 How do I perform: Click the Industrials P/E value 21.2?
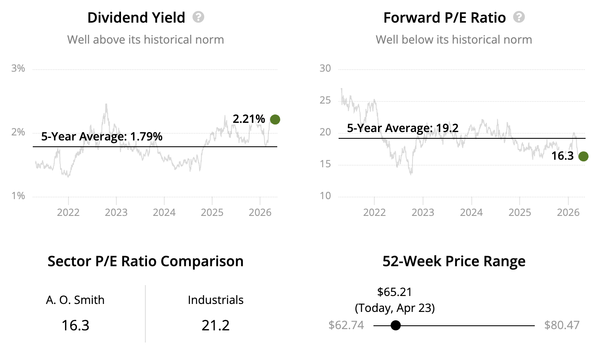click(216, 325)
